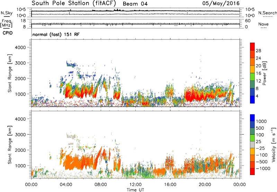Click "4000" on the velocity panel axis
The width and height of the screenshot is (277, 192).
pyautogui.click(x=20, y=119)
